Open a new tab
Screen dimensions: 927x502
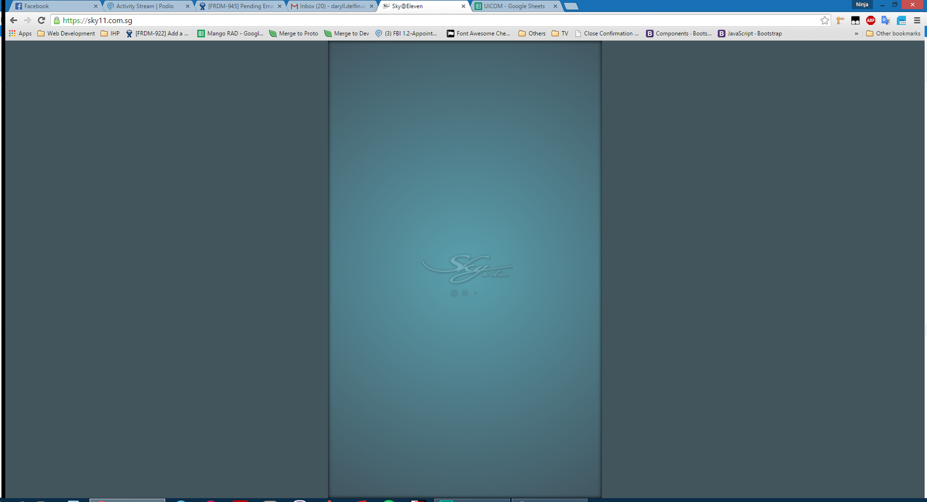(x=571, y=6)
